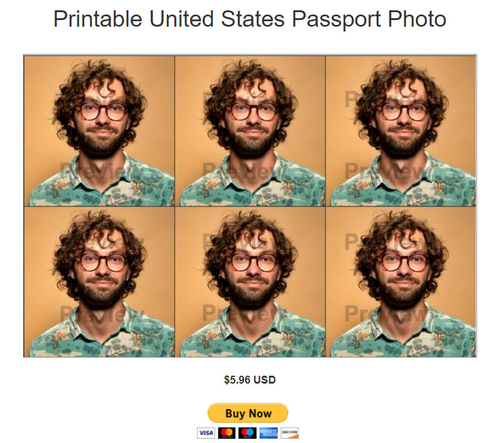This screenshot has height=443, width=497.
Task: Click the Mastercard payment icon
Action: [226, 433]
